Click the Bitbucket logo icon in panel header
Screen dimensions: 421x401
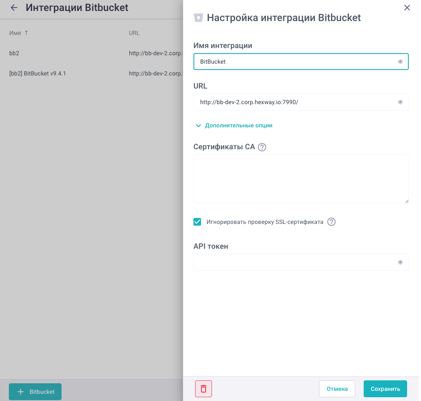pos(198,18)
